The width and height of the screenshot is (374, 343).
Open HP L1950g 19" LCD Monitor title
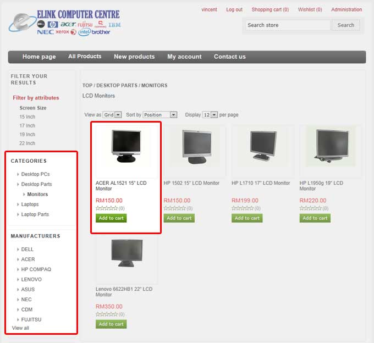pos(321,186)
